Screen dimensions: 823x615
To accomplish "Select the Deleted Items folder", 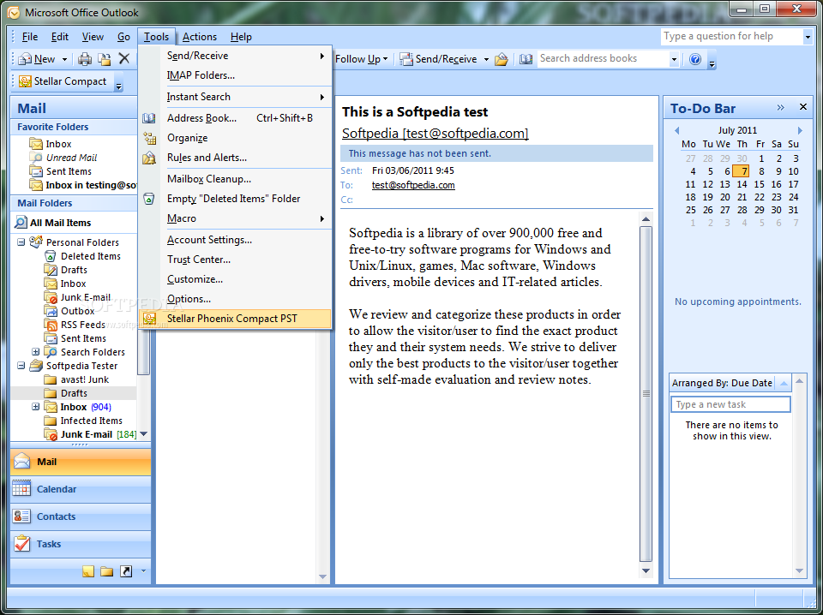I will pos(90,256).
